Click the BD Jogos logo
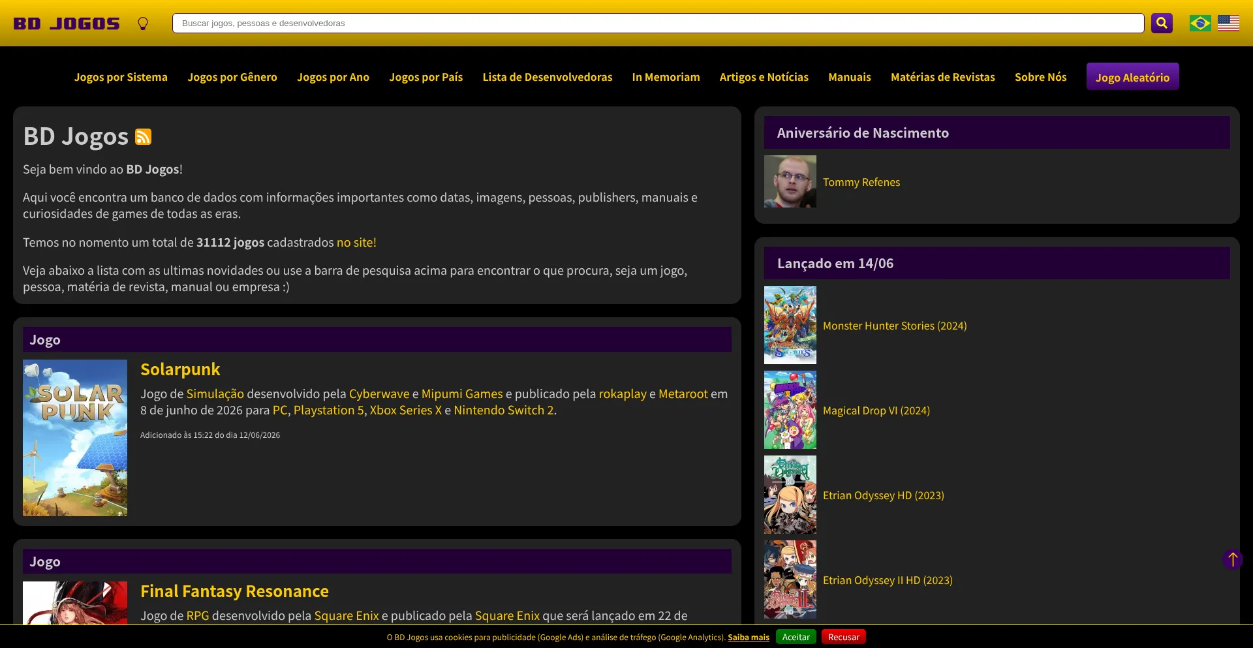 pos(67,23)
